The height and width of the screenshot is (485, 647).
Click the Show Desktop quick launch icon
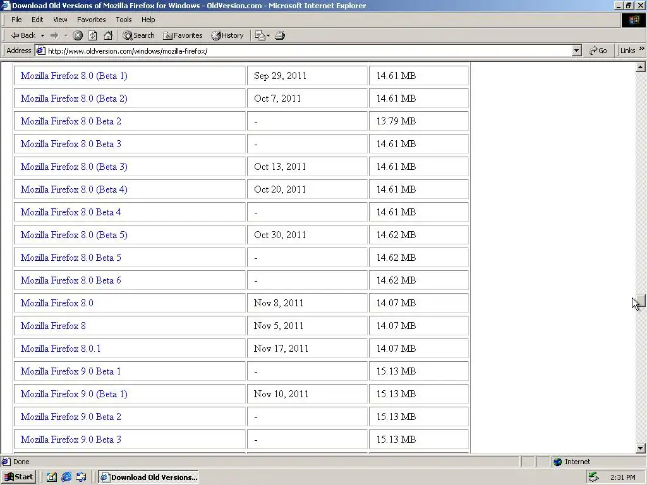tap(52, 477)
